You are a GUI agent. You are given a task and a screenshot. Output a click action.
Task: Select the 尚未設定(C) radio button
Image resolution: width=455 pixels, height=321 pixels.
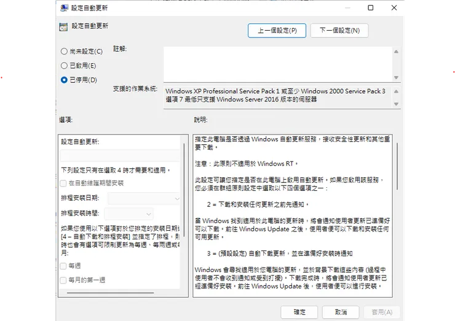64,52
